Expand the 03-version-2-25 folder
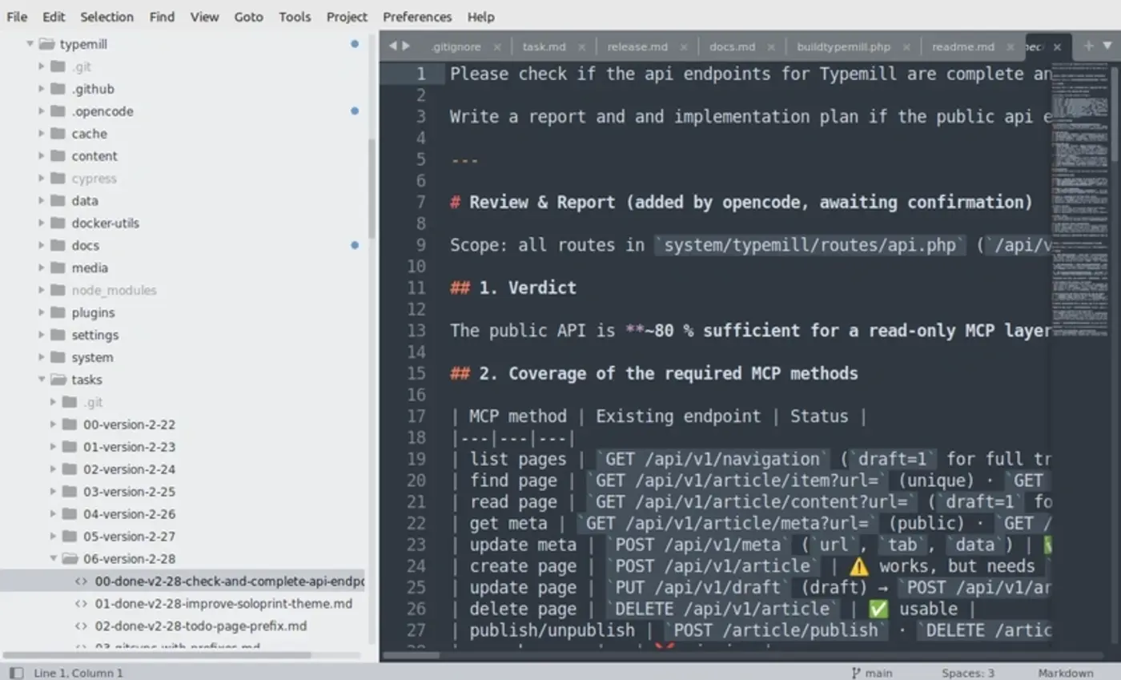Viewport: 1121px width, 680px height. click(x=54, y=492)
